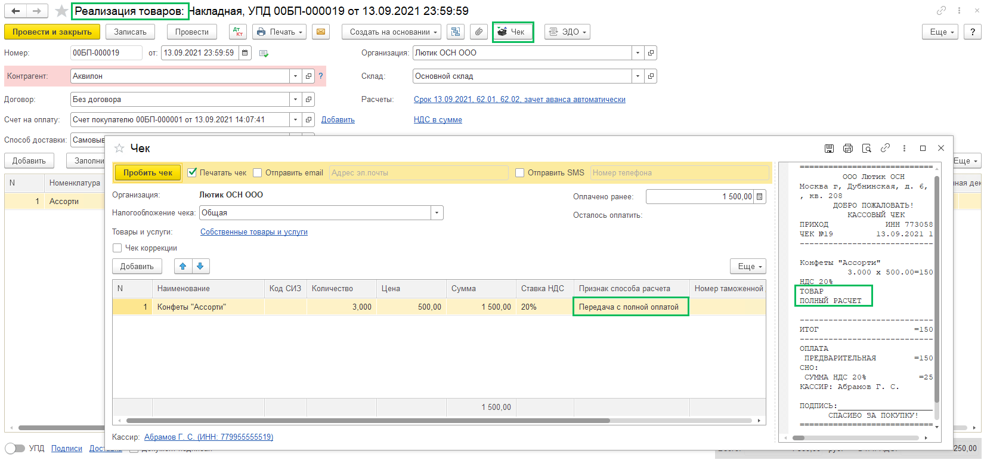Click the save diskette icon in Чек dialog
The width and height of the screenshot is (984, 463).
pyautogui.click(x=829, y=148)
